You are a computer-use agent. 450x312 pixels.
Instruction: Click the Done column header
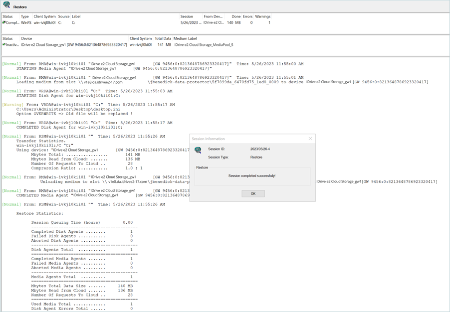click(236, 16)
